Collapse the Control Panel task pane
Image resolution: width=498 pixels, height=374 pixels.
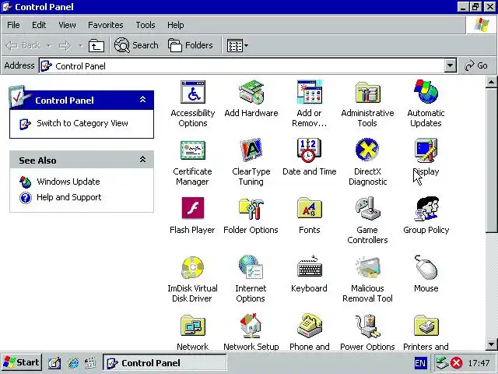click(143, 100)
